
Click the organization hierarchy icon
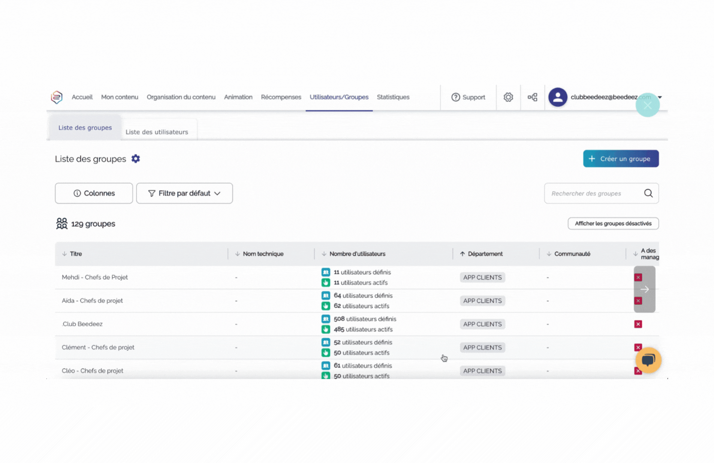532,97
